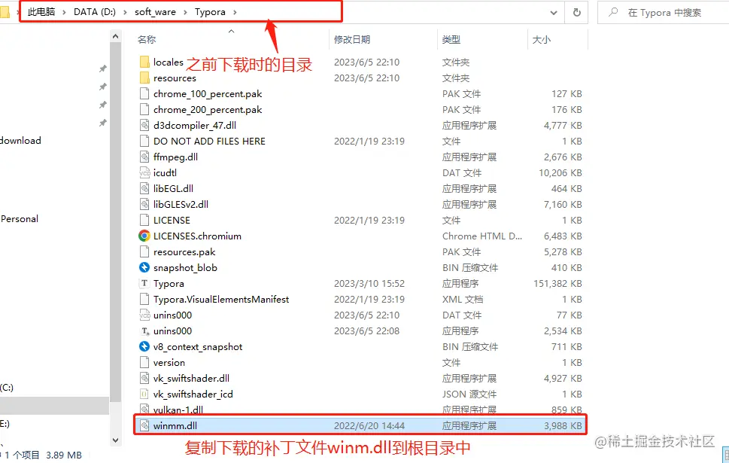Click the unins000 application icon
The image size is (729, 463).
point(144,330)
